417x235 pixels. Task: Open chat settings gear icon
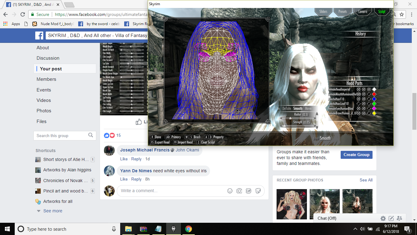pos(383,218)
